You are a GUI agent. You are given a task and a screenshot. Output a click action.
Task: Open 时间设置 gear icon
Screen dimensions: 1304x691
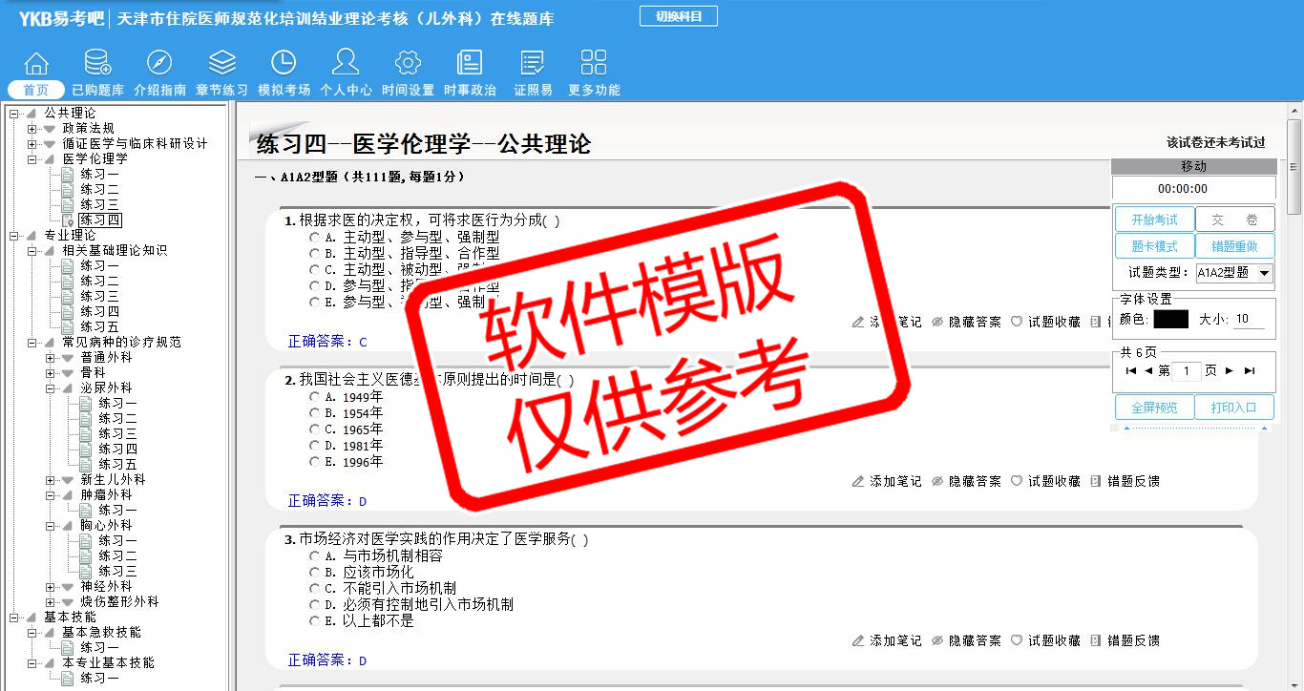coord(408,64)
